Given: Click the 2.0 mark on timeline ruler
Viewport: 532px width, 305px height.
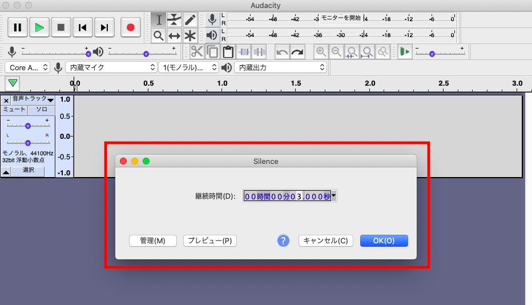Looking at the screenshot, I should click(x=370, y=83).
